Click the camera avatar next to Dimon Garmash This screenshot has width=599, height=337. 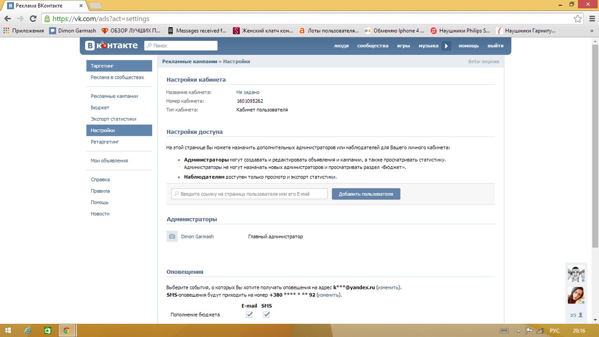pos(172,237)
